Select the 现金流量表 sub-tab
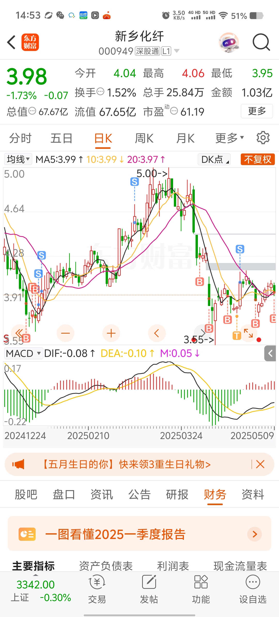The width and height of the screenshot is (279, 617). click(240, 566)
